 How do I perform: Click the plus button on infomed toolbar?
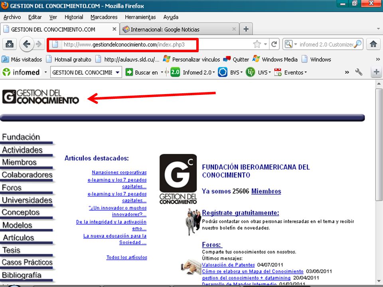pyautogui.click(x=376, y=72)
